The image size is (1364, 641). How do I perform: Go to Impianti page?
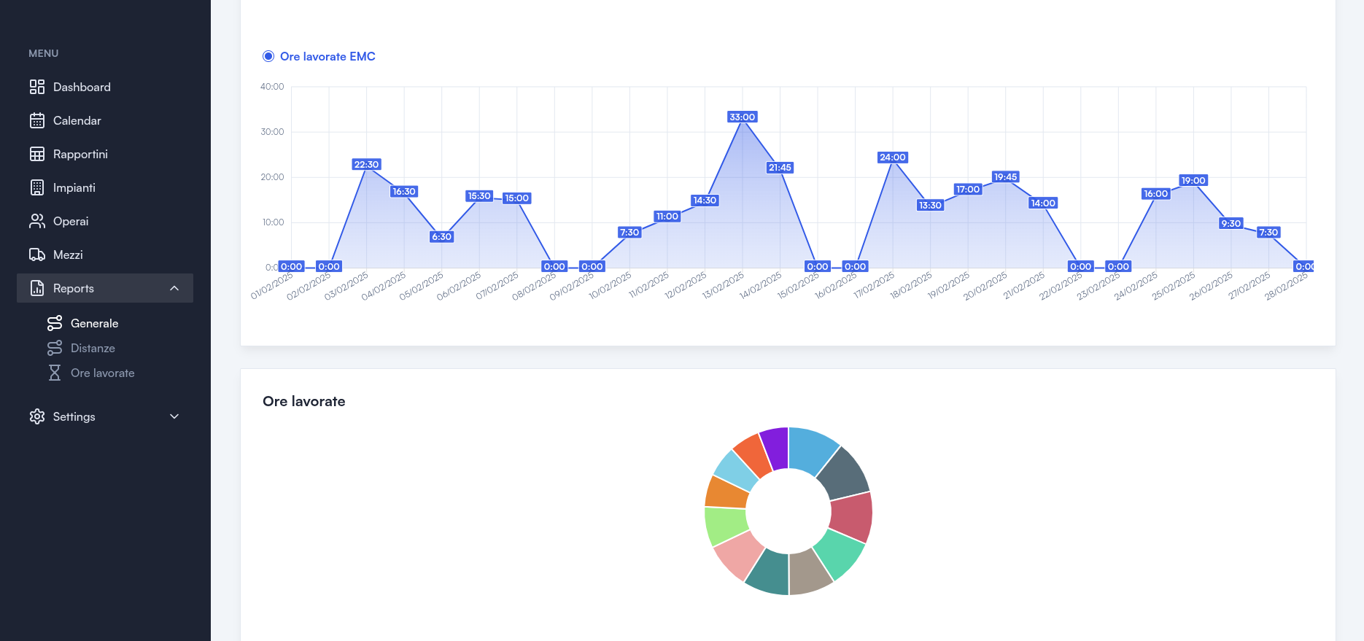point(105,187)
